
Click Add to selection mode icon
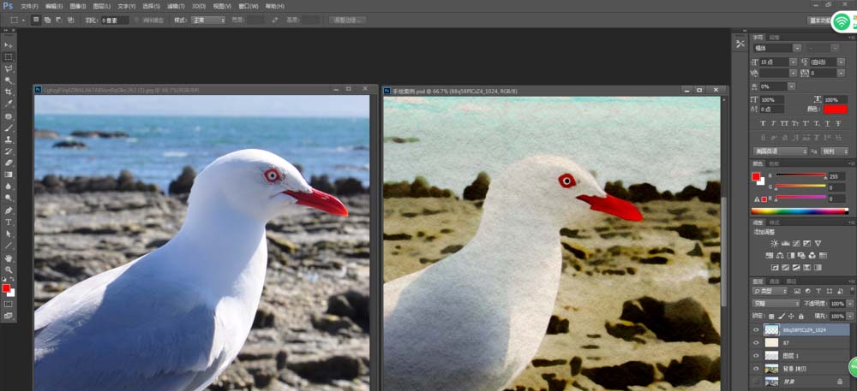pyautogui.click(x=47, y=20)
